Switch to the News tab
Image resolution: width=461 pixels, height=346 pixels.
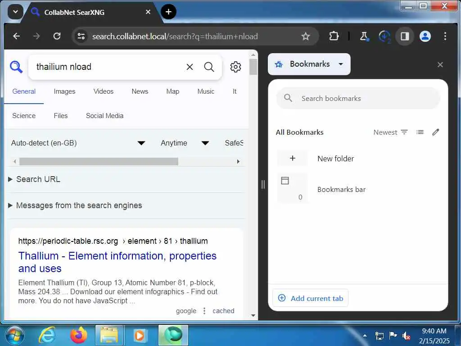[140, 91]
